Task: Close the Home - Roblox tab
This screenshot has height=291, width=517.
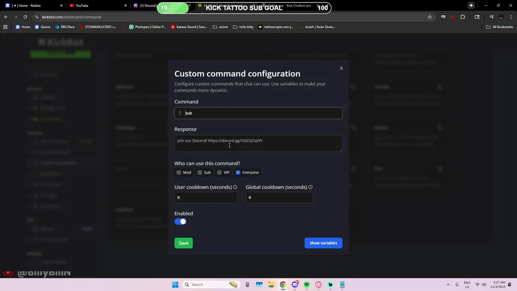Action: (x=61, y=6)
